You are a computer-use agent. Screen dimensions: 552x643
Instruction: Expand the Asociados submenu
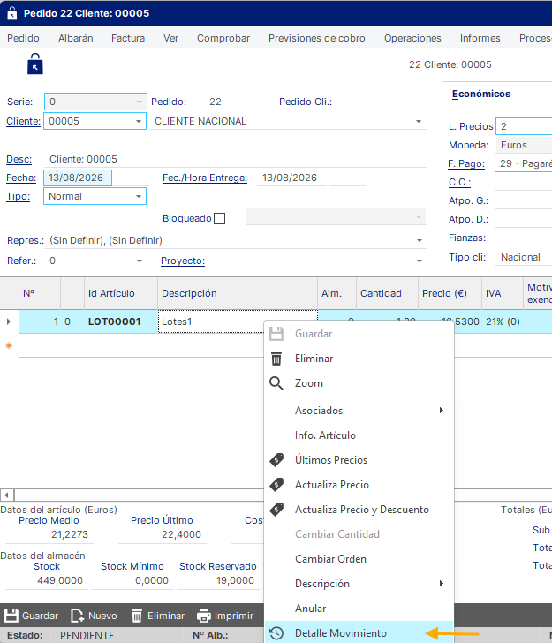[x=359, y=411]
